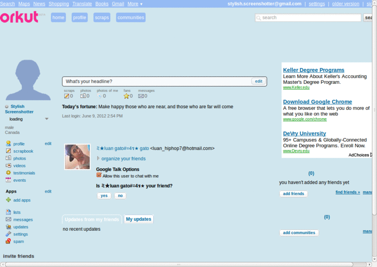Click the settings wrench icon in sidebar
Image resolution: width=377 pixels, height=267 pixels.
pyautogui.click(x=8, y=234)
